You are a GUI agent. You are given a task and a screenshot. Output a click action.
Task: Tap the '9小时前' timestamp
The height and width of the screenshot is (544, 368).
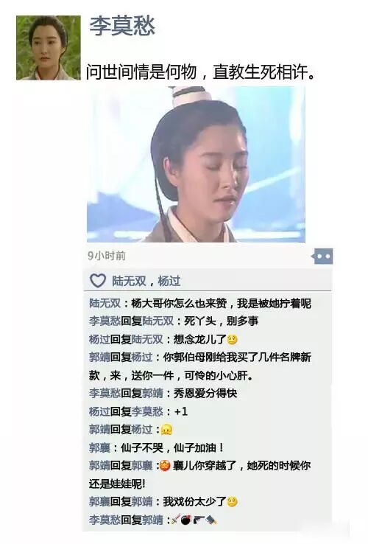pos(107,256)
